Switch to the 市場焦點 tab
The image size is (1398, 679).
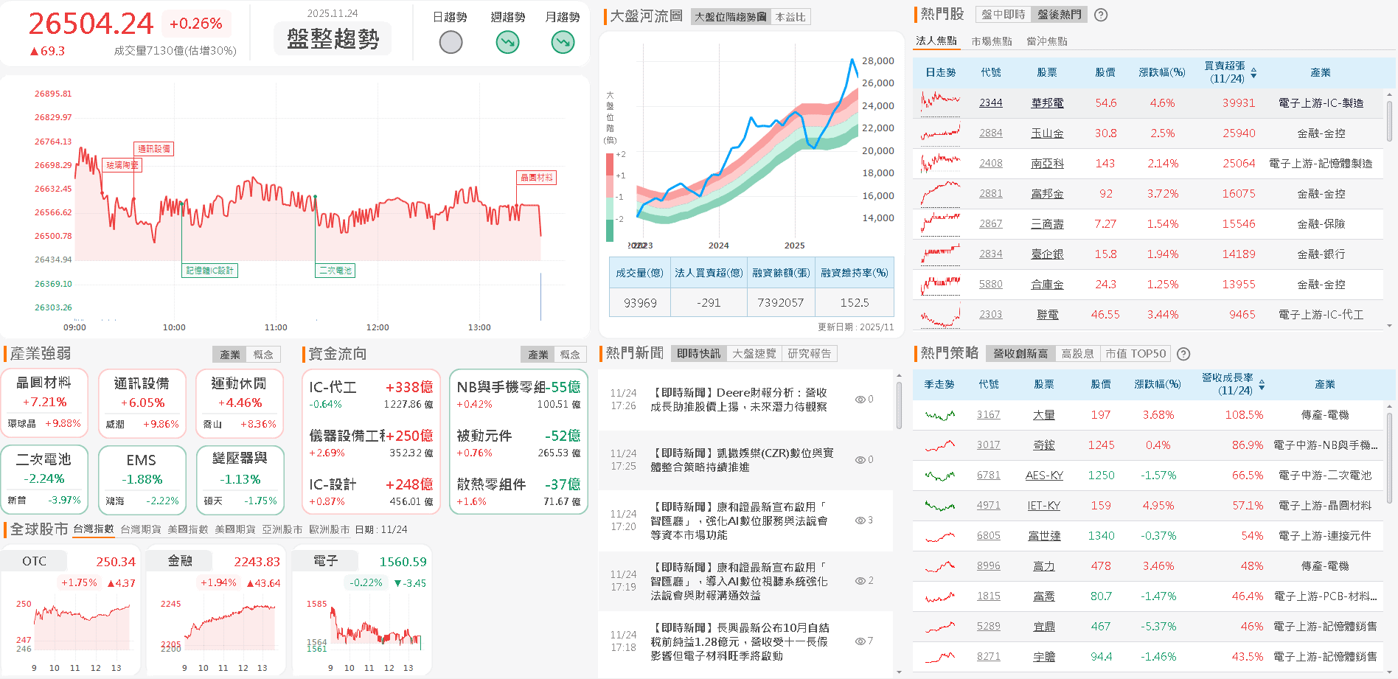pos(992,41)
